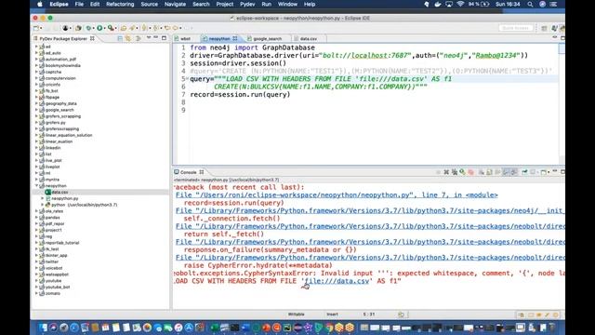Open the Run button dropdown arrow
Viewport: 595px width, 335px height.
tap(104, 28)
